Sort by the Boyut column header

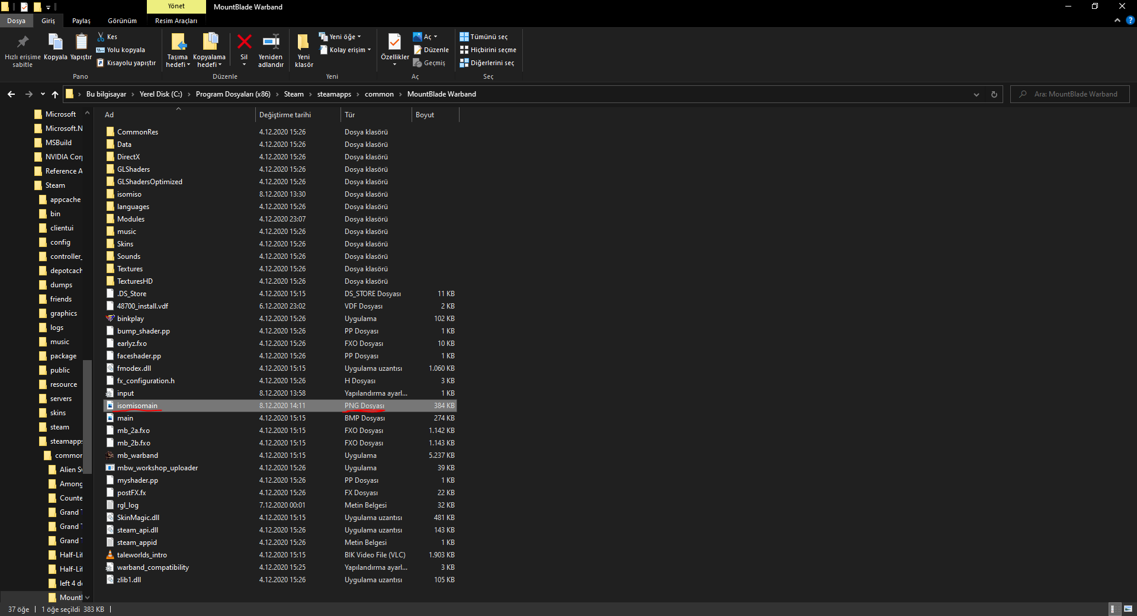[435, 115]
